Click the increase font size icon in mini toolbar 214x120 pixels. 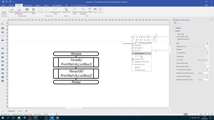[137, 37]
